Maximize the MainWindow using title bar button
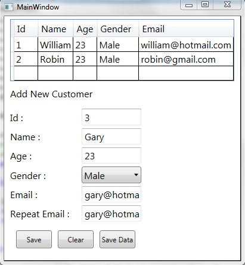 tap(205, 4)
